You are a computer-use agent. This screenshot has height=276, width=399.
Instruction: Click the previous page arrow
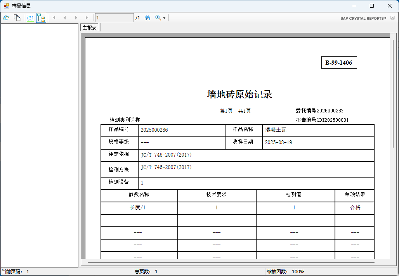coord(65,18)
